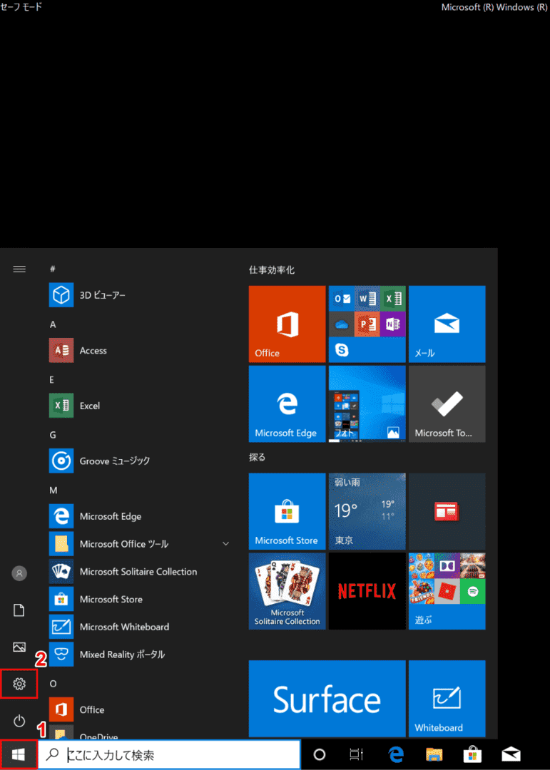Open the Microsoft To Do tile

[447, 404]
